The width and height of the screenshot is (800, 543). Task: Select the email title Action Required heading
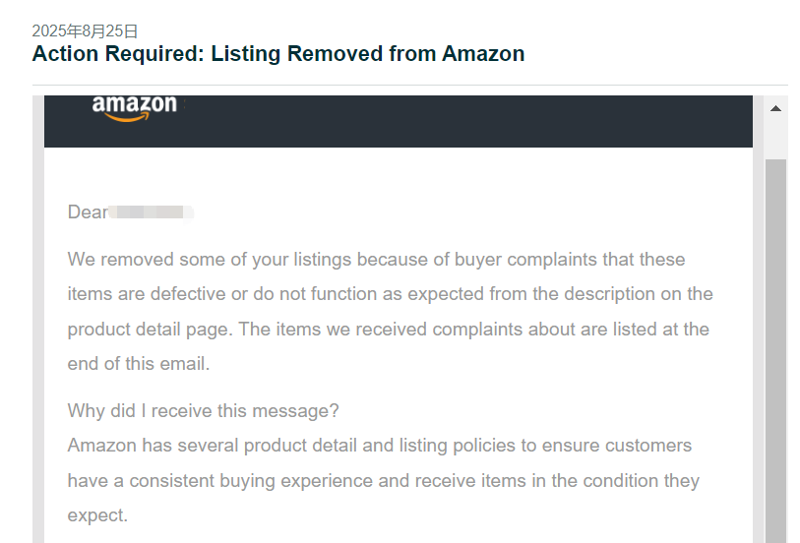click(278, 53)
